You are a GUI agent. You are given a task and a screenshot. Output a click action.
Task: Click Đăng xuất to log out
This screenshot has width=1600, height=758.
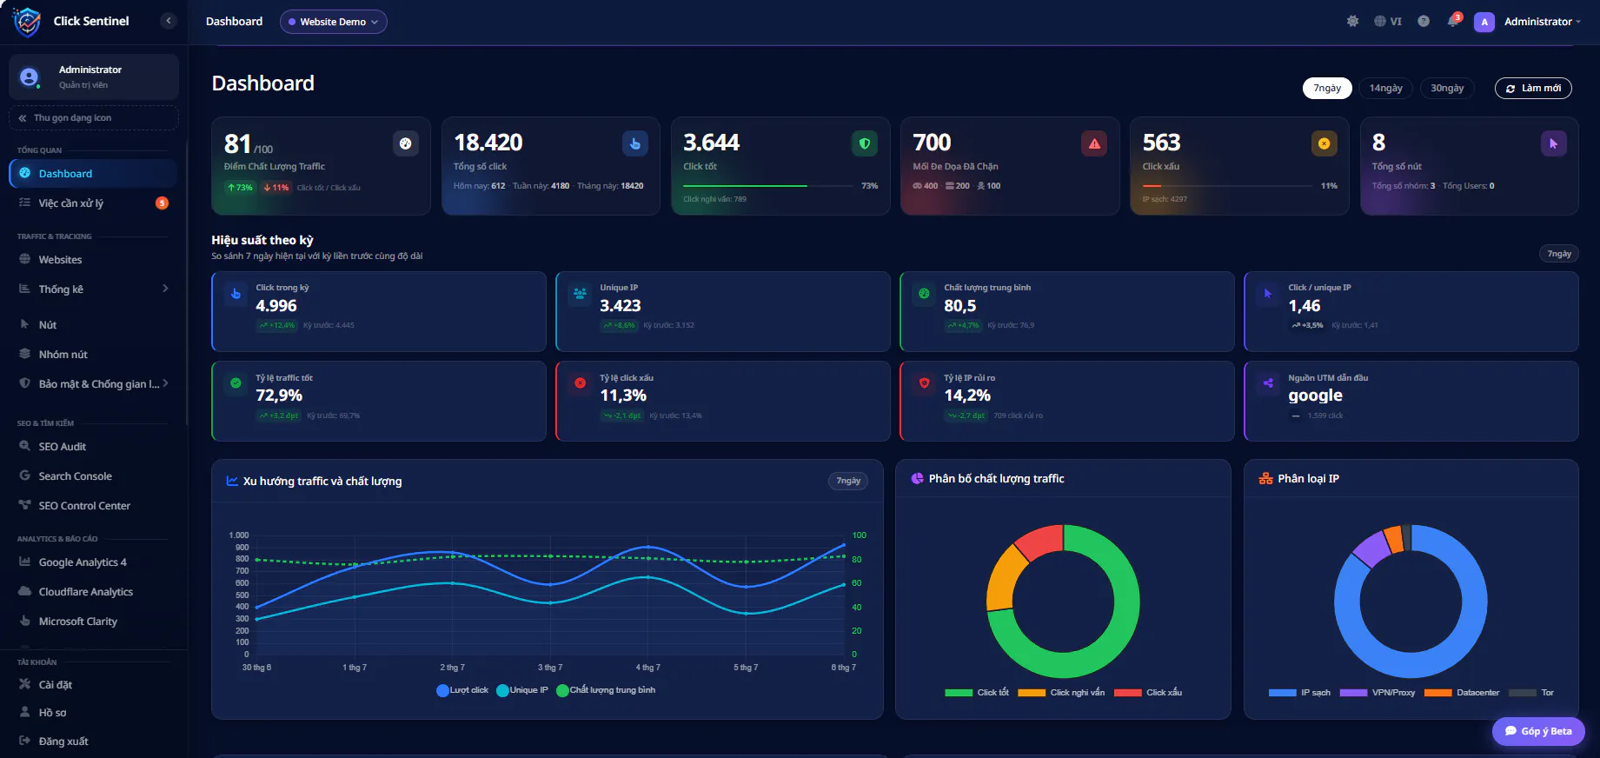(x=94, y=741)
